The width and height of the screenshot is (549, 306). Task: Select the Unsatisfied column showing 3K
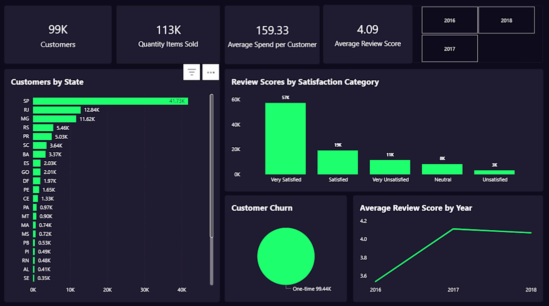point(494,172)
